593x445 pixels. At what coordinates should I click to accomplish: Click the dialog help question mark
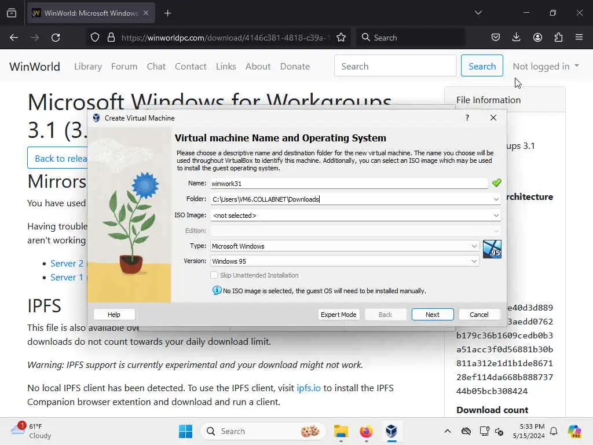tap(467, 118)
